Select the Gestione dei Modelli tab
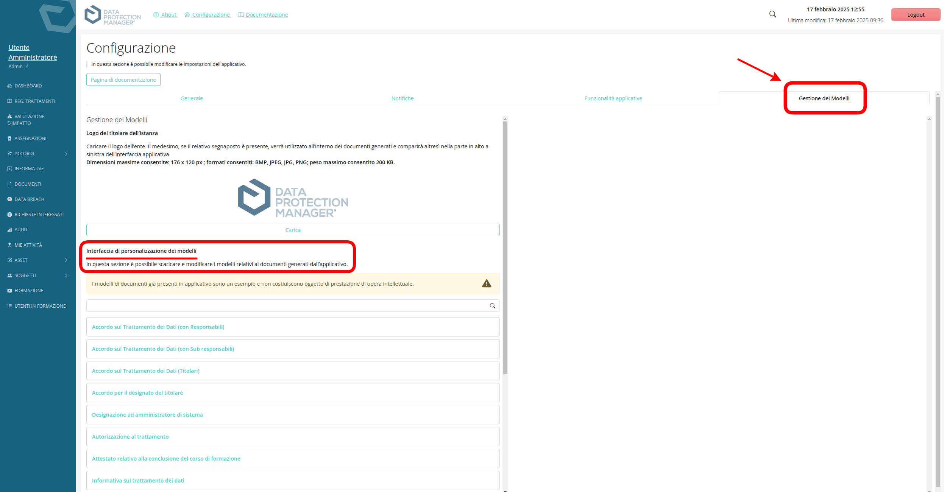The width and height of the screenshot is (944, 492). click(824, 98)
